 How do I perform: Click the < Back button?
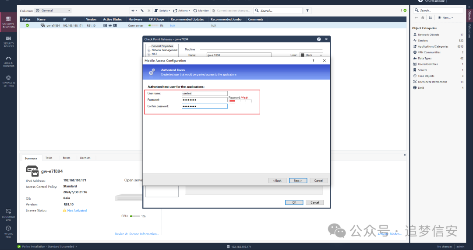(277, 181)
